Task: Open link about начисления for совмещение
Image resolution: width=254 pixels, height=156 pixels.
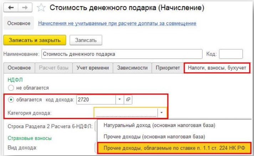Action: tap(117, 24)
